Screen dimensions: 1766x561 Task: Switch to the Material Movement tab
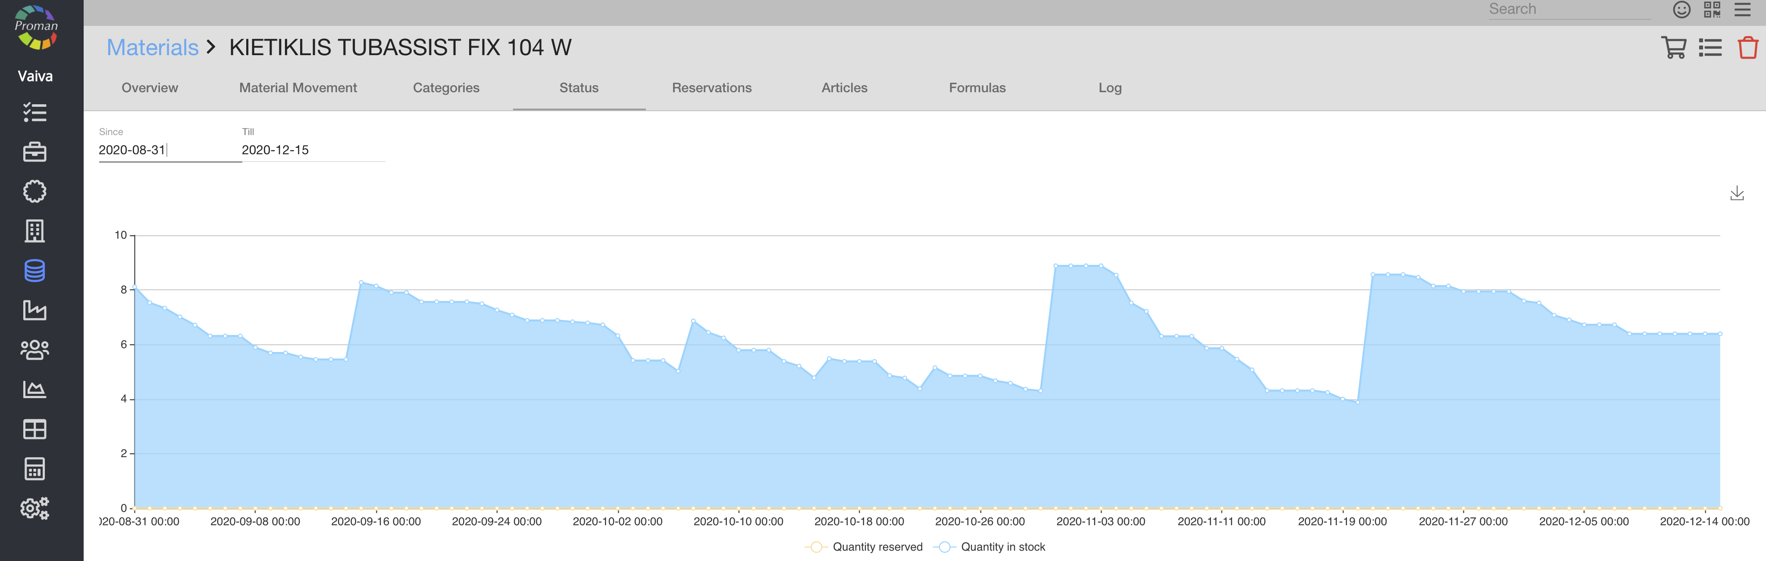pos(297,87)
